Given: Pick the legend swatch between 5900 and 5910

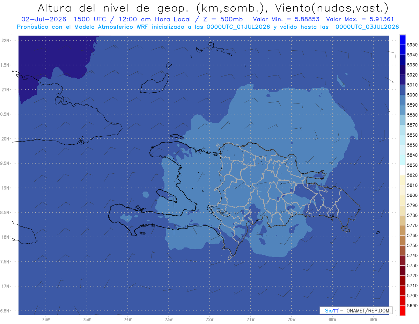Looking at the screenshot, I should click(x=403, y=90).
